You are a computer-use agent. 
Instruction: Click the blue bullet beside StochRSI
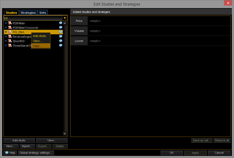coord(6,41)
